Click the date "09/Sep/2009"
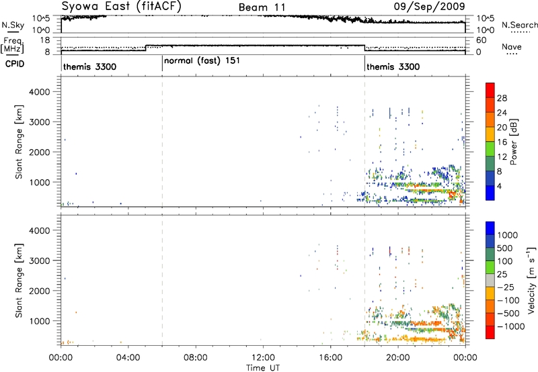538x372 pixels. coord(429,6)
